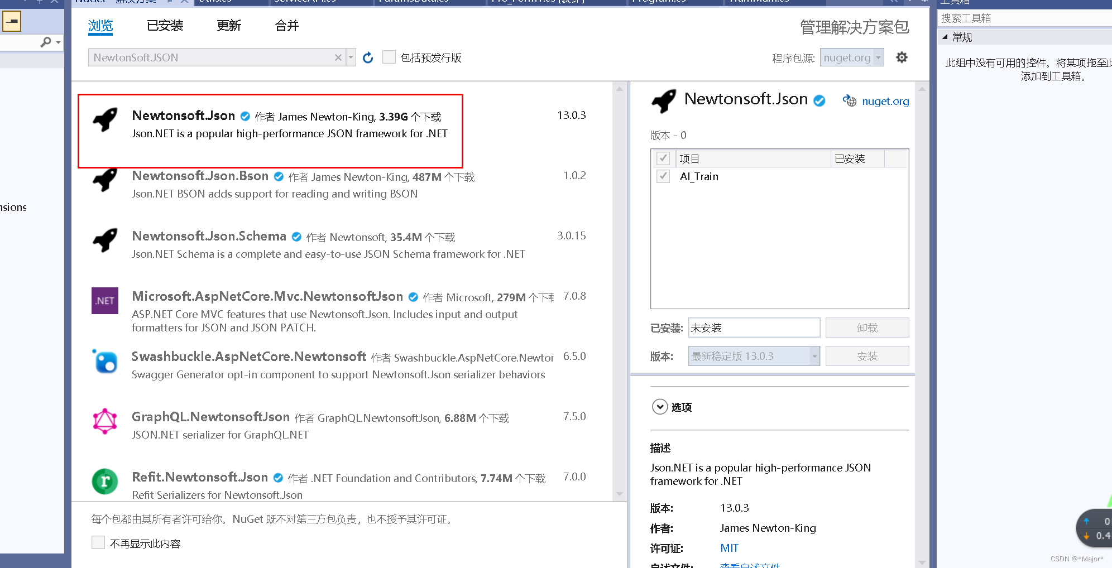Click the Newtonsoft.Json.Bson rocket icon
The height and width of the screenshot is (568, 1112).
point(105,180)
